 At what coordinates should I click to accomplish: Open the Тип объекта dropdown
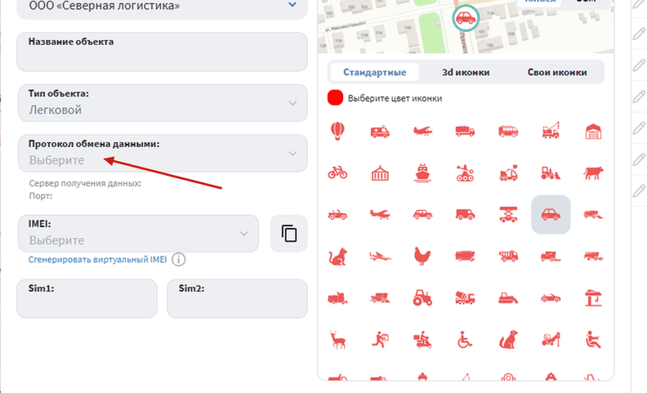163,103
